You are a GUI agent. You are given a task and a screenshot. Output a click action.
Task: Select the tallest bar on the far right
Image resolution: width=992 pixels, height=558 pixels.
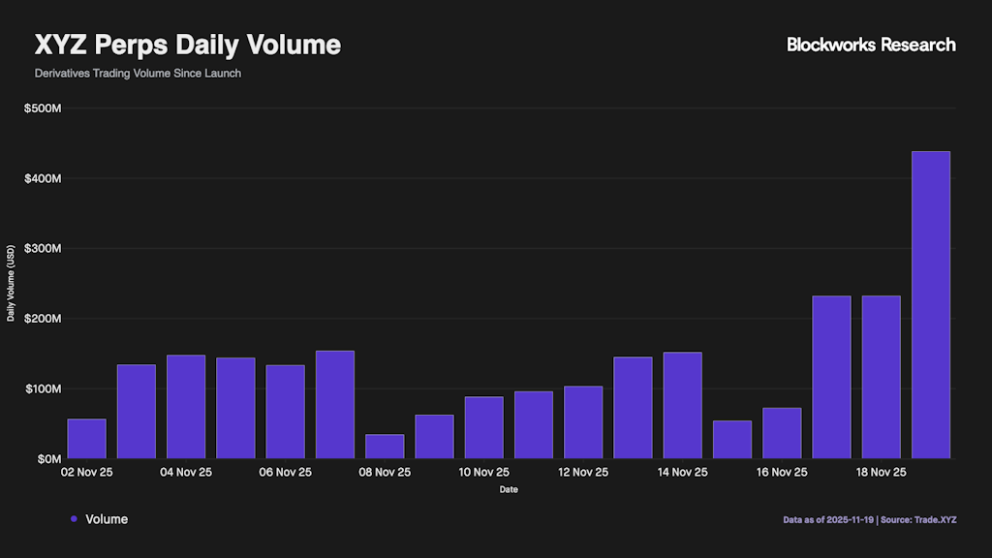pyautogui.click(x=930, y=304)
